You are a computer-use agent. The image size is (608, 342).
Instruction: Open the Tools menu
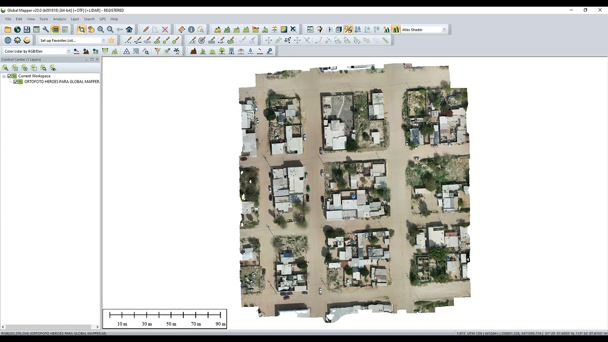(x=44, y=19)
